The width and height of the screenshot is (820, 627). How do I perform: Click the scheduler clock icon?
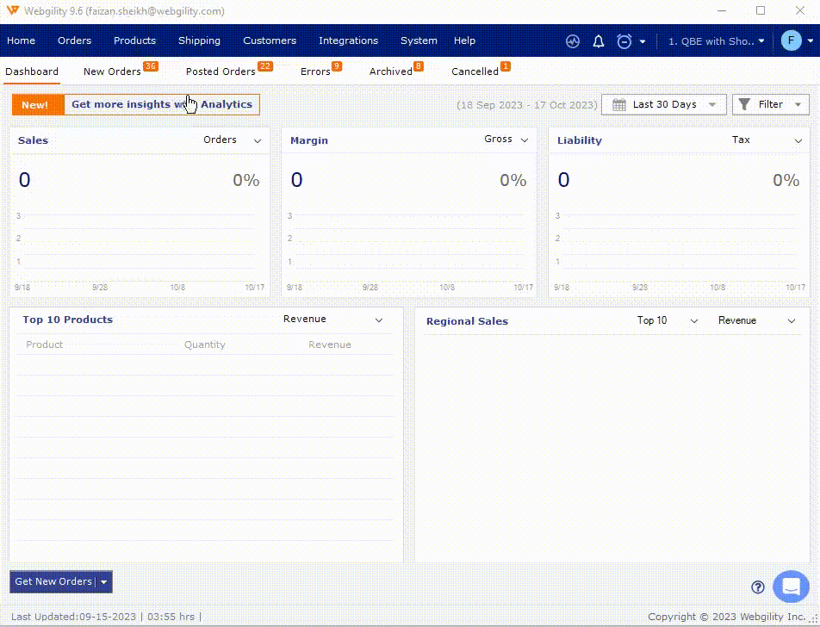(624, 41)
